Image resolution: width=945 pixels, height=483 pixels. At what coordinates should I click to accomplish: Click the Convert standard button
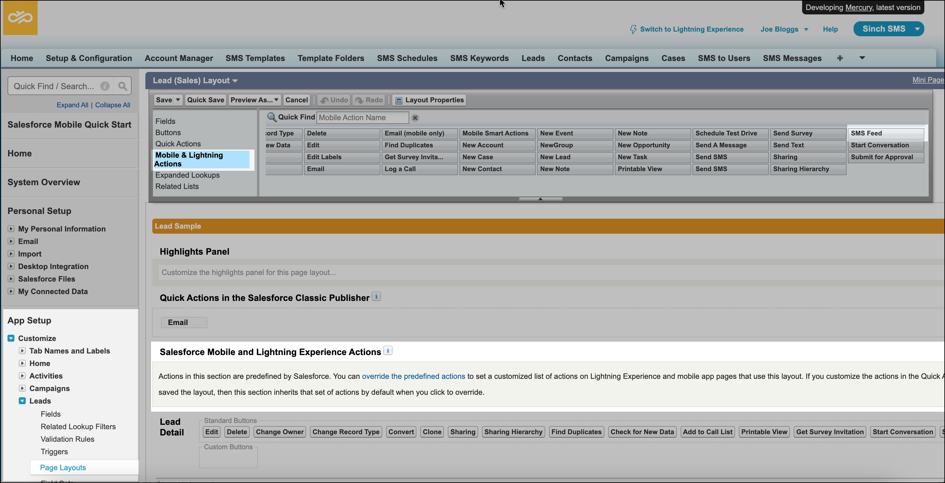pyautogui.click(x=401, y=432)
